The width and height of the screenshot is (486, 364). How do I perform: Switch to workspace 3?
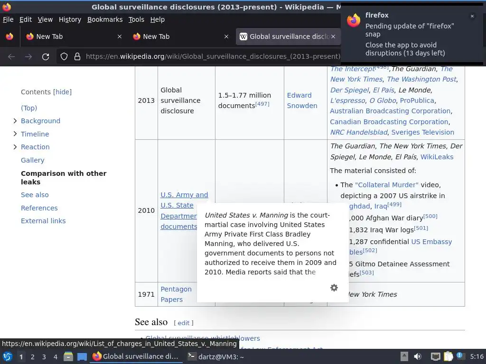[44, 357]
